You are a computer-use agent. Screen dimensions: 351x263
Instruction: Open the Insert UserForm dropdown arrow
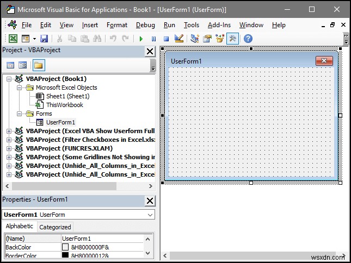pos(34,39)
